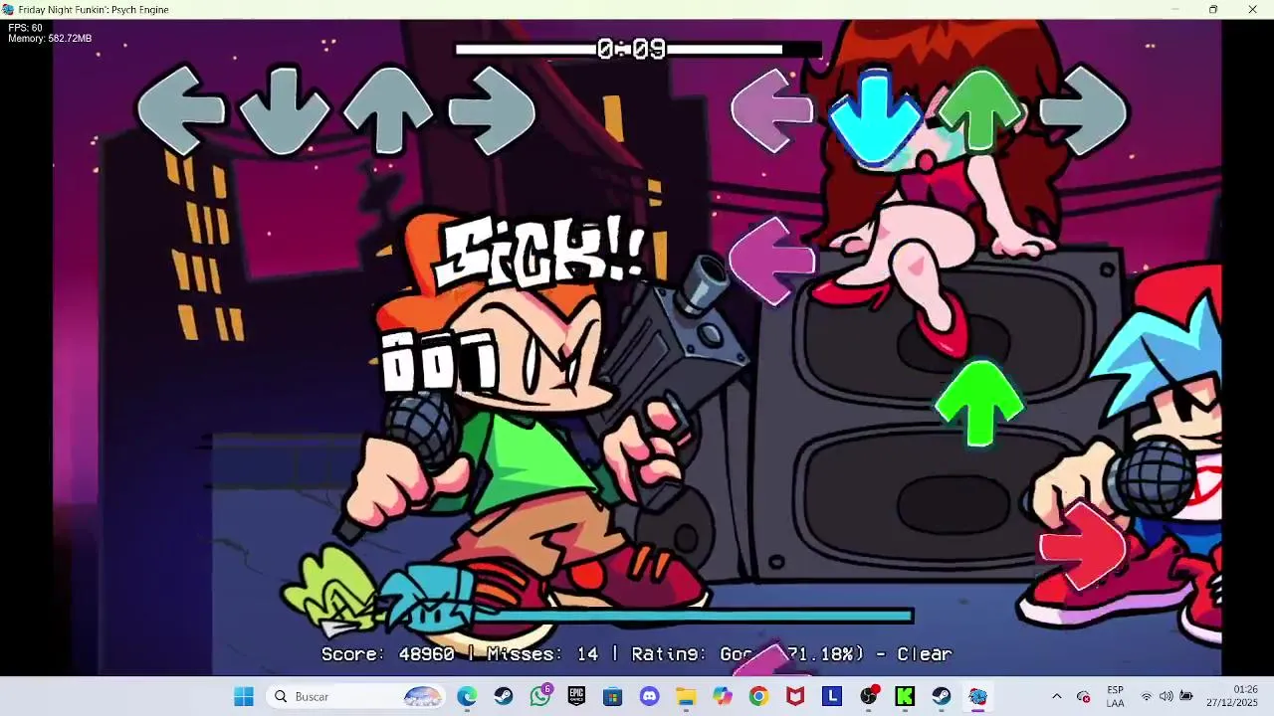This screenshot has height=716, width=1274.
Task: Click the 'Memory: 582.72MB' readout
Action: [x=50, y=39]
